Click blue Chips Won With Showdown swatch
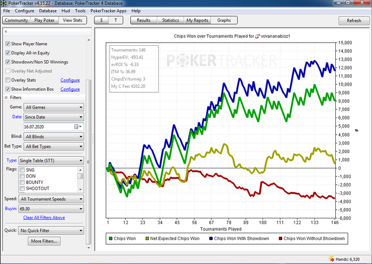The image size is (372, 264). tap(210, 239)
